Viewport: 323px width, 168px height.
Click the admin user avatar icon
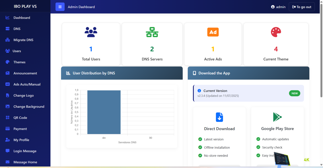click(273, 7)
